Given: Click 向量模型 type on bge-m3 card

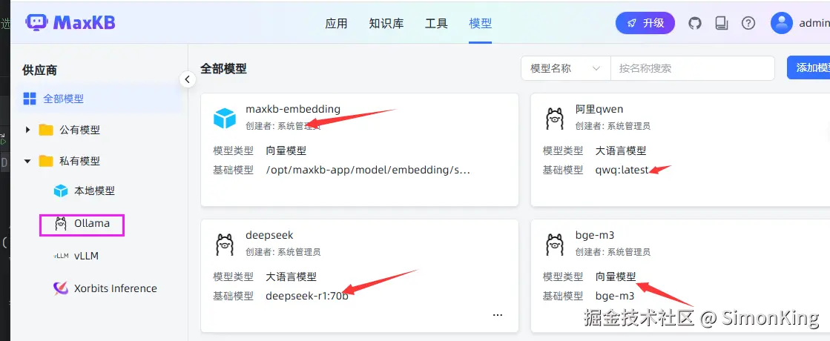Looking at the screenshot, I should (616, 277).
